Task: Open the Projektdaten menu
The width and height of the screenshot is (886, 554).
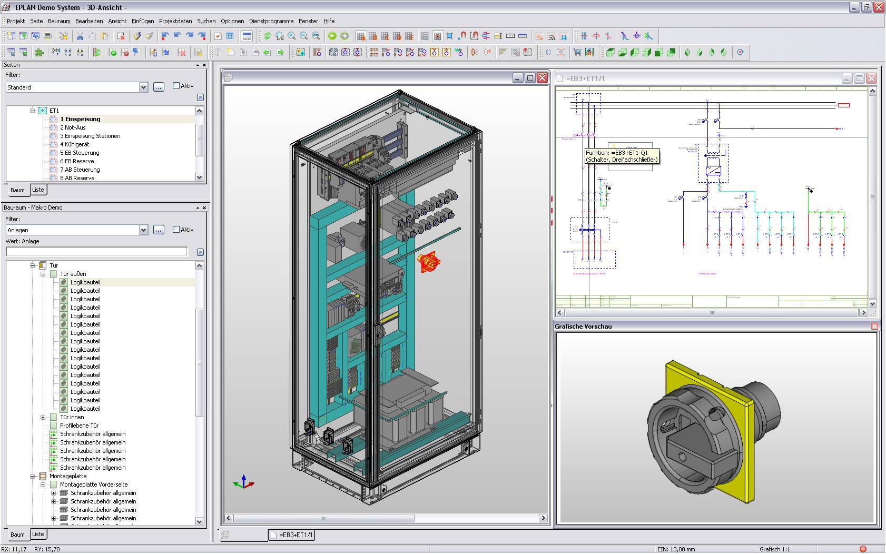Action: (175, 21)
